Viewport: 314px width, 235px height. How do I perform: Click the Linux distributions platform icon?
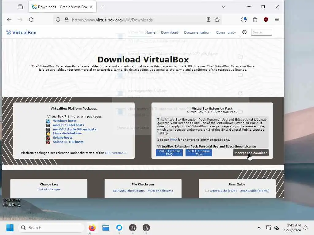48,133
